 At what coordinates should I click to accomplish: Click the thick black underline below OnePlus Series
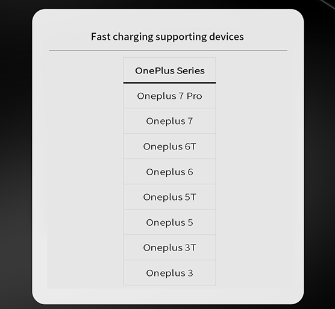tap(170, 83)
